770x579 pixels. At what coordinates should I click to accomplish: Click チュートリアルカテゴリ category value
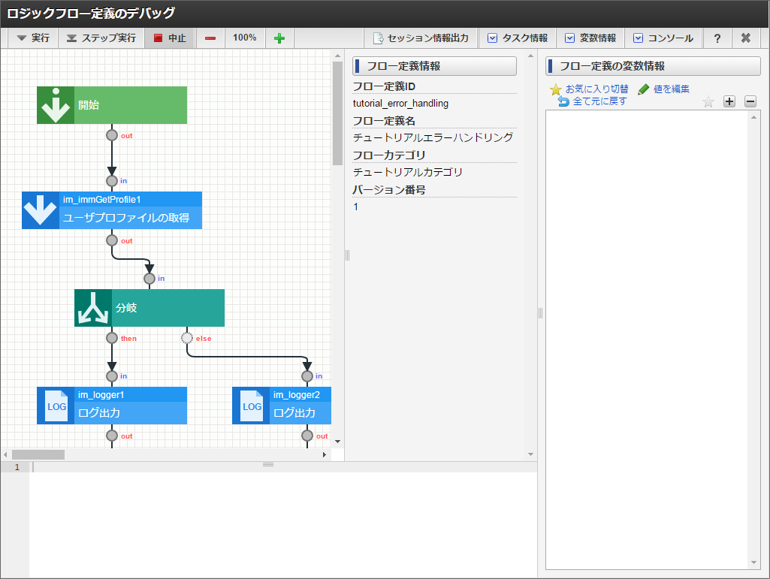click(408, 173)
